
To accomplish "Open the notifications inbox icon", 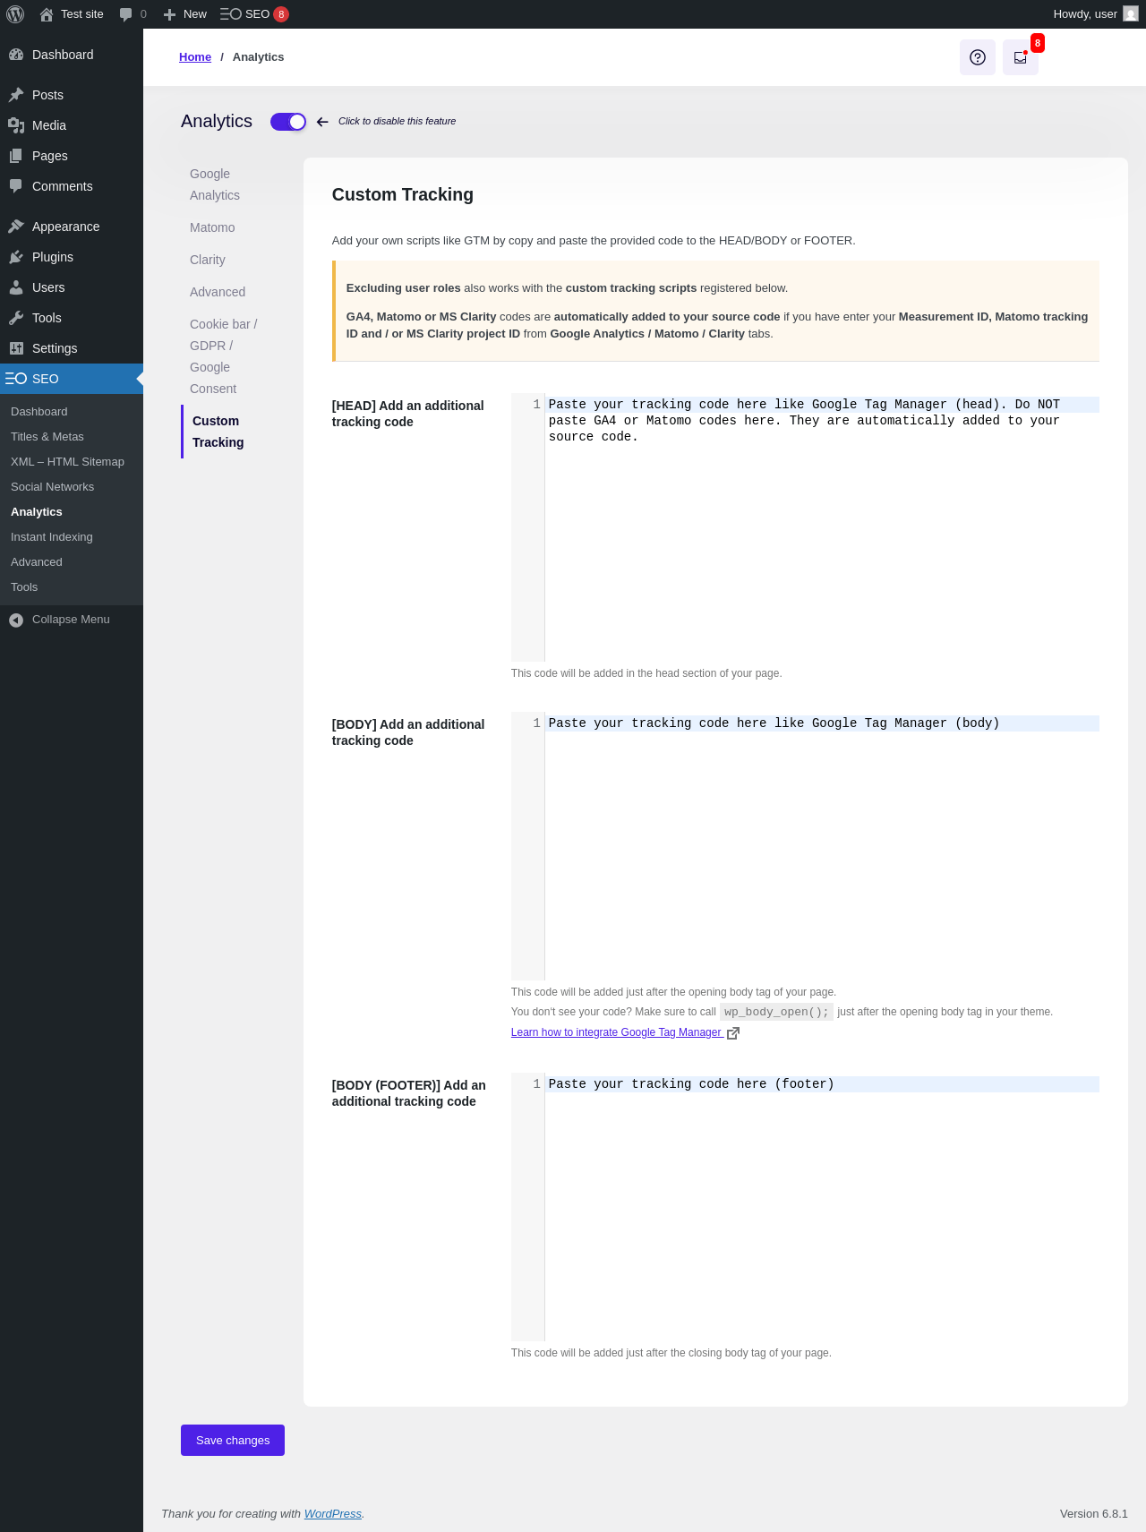I will click(x=1021, y=57).
